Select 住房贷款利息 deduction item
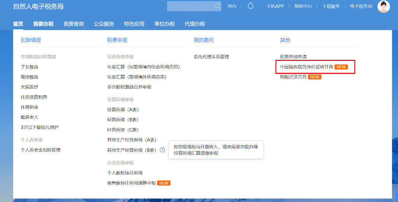This screenshot has height=202, width=398. [x=34, y=97]
